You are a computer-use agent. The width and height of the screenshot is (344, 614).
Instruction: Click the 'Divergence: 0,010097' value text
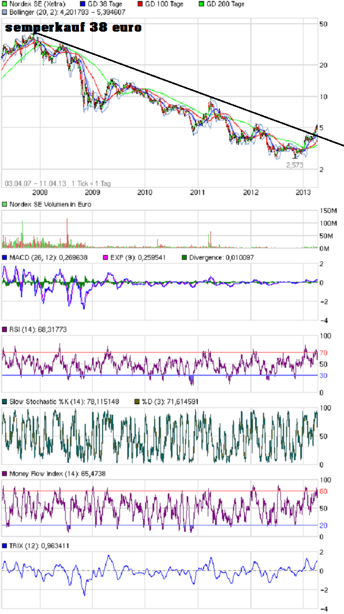click(221, 258)
